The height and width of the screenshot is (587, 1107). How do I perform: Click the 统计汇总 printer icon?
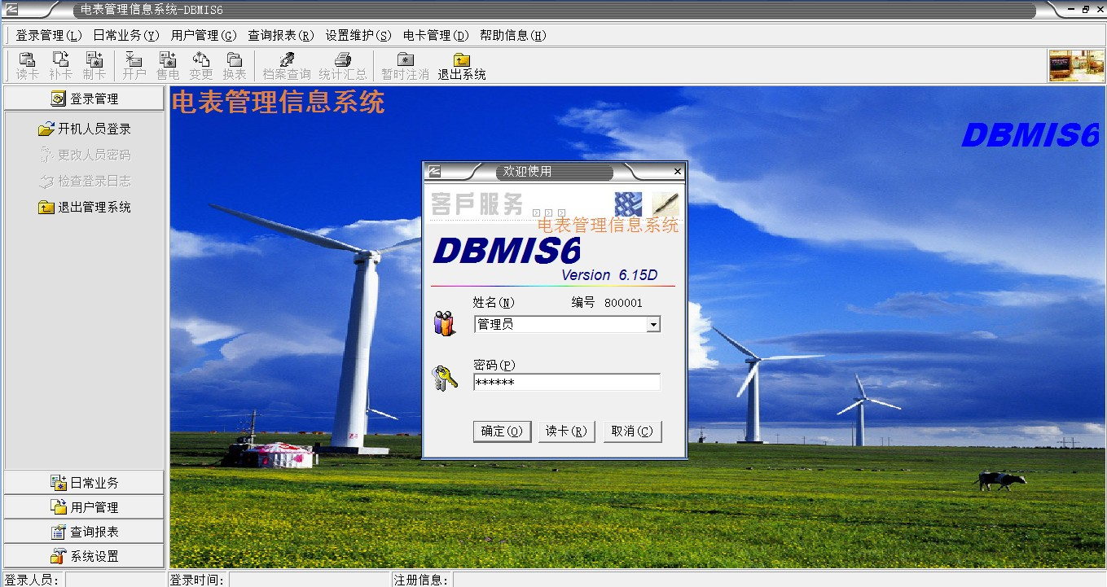pos(343,59)
